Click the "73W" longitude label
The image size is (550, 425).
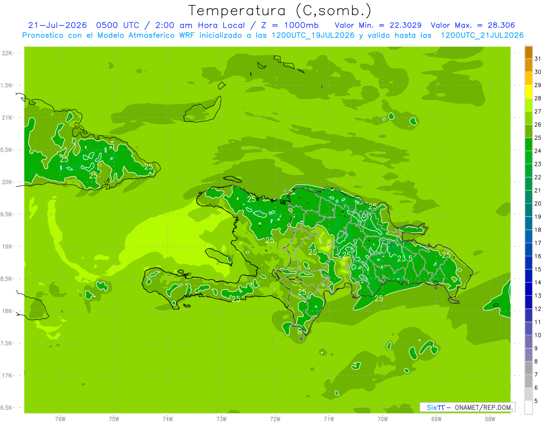pyautogui.click(x=221, y=419)
